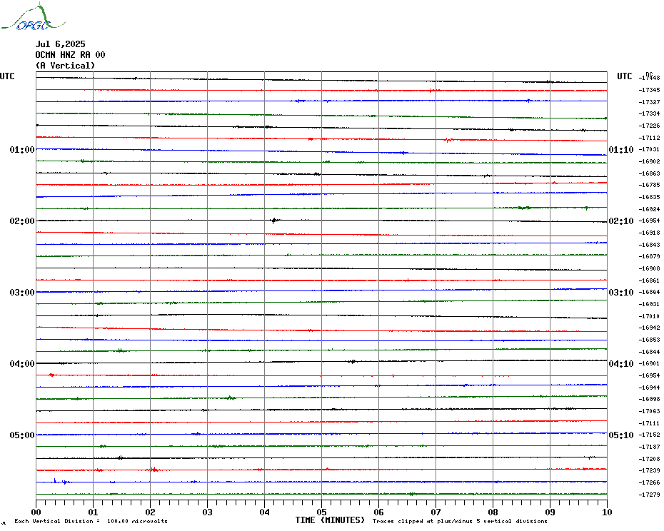Click the DC offset value -16998
This screenshot has height=531, width=664.
tap(649, 399)
